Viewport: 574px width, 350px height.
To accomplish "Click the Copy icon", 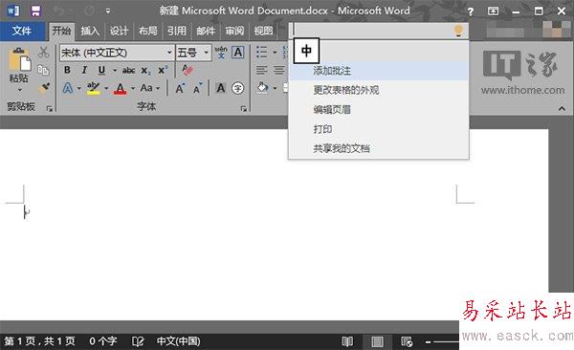I will coord(44,70).
